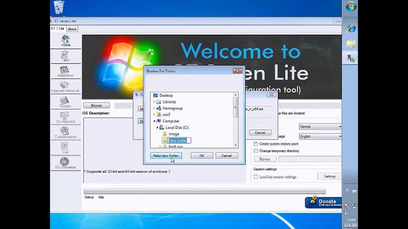Click folder tree scroll down arrow
This screenshot has height=229, width=408.
click(x=236, y=145)
